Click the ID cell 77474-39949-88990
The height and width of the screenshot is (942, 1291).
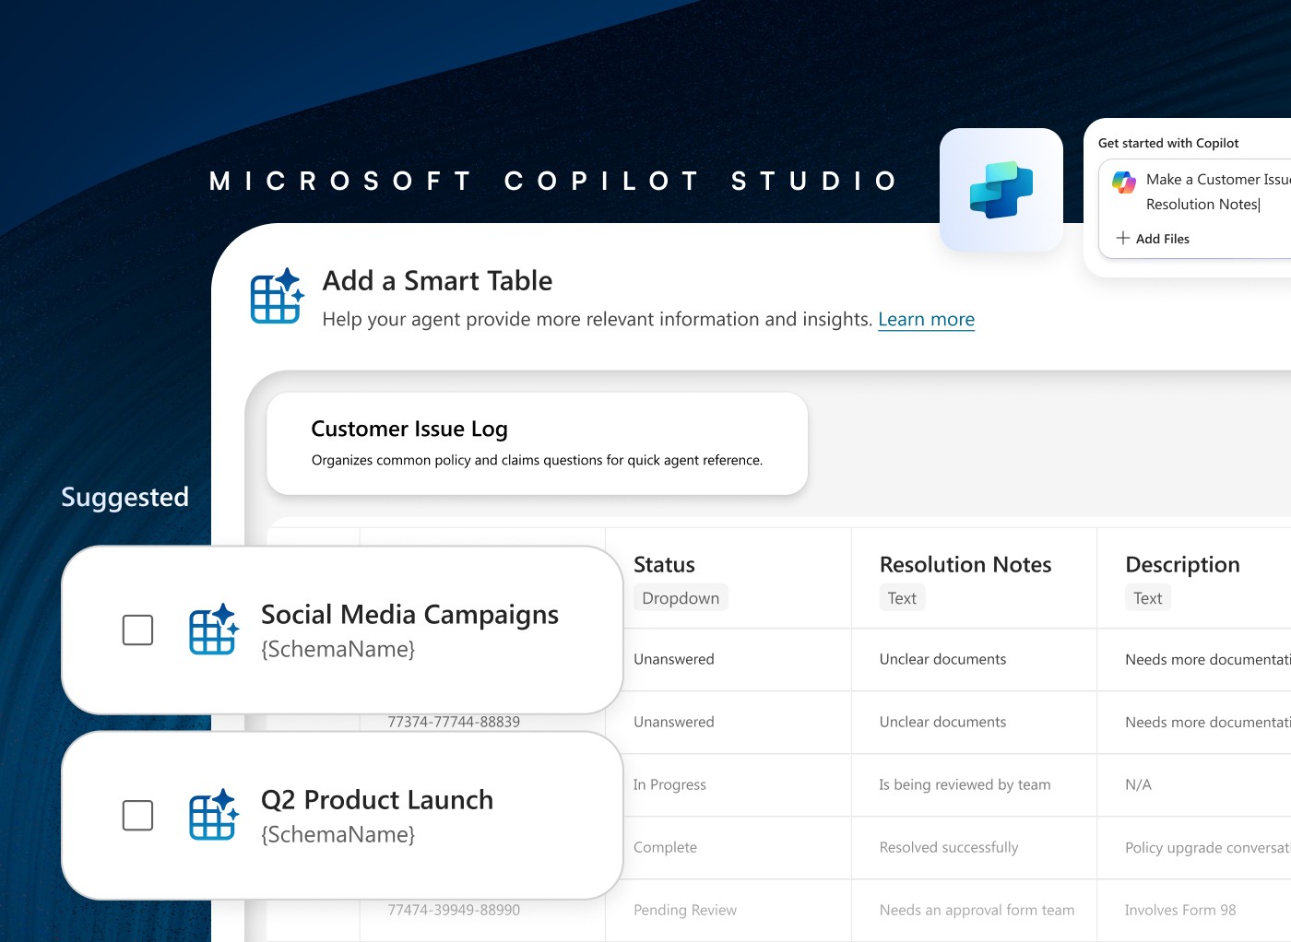coord(454,910)
